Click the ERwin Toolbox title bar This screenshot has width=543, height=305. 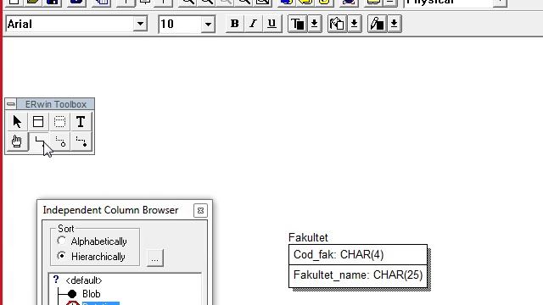pos(55,104)
